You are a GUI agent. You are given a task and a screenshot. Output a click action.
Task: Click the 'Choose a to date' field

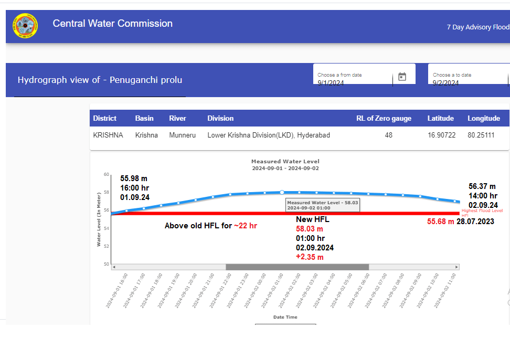(x=467, y=80)
